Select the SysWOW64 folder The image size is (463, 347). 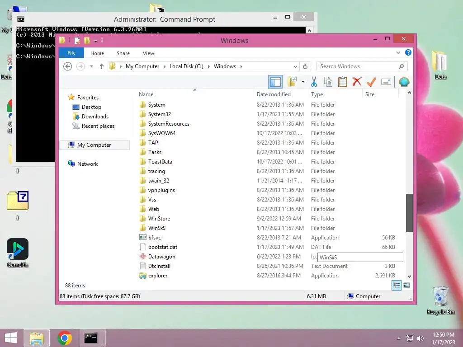click(x=162, y=133)
